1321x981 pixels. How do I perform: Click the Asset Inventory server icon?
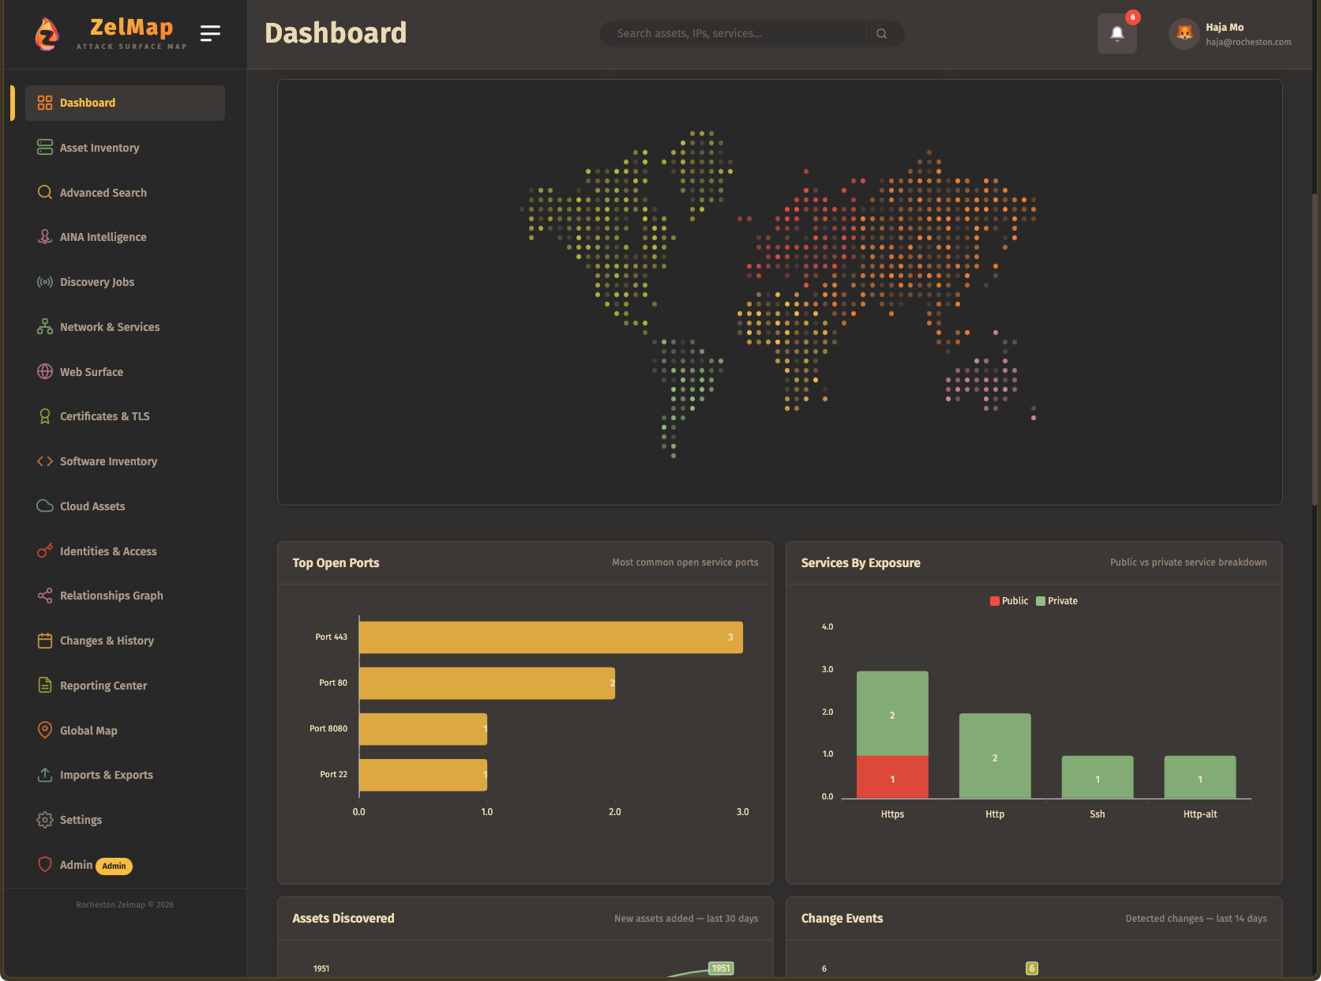pyautogui.click(x=45, y=148)
